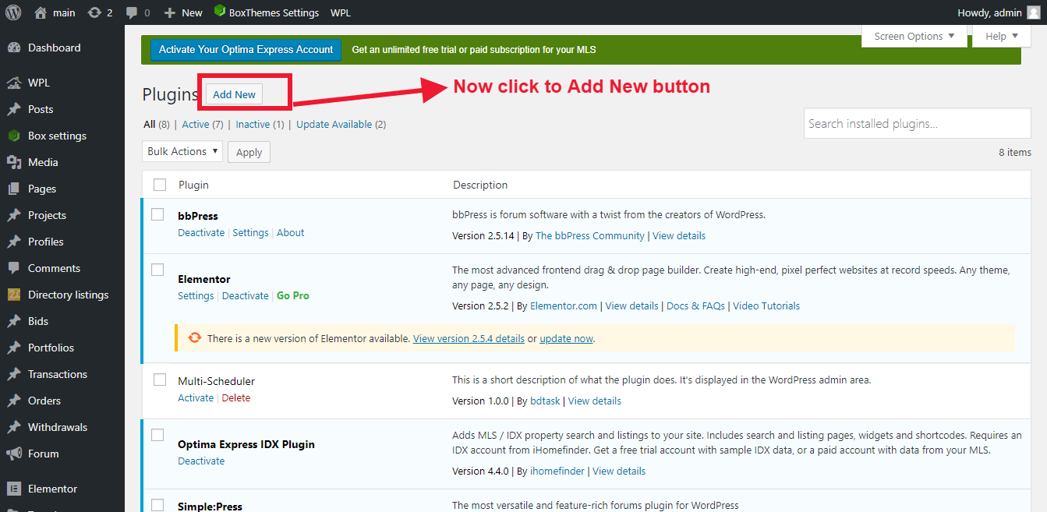Click the Orders pin icon in sidebar

click(x=14, y=401)
